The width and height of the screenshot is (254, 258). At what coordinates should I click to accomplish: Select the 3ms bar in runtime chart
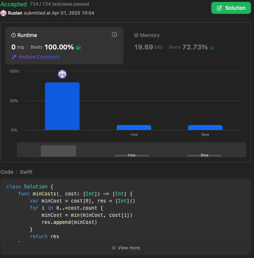(205, 127)
